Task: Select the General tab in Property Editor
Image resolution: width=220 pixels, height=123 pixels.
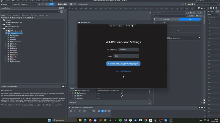Action: 167,19
